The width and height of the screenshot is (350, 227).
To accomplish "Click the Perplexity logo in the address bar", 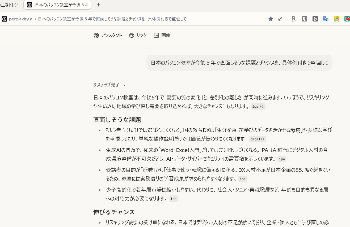I will point(4,19).
